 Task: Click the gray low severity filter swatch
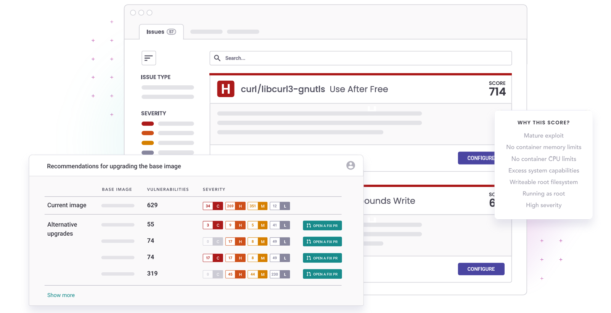(x=148, y=152)
